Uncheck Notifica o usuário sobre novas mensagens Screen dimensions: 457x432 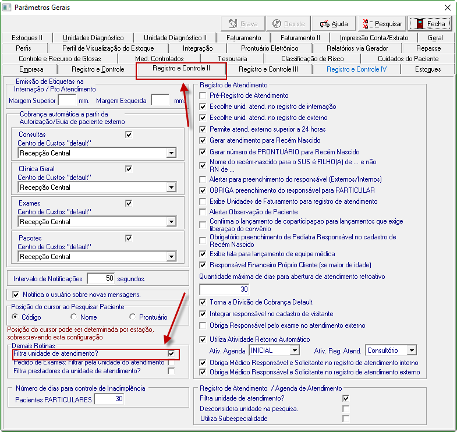[16, 295]
